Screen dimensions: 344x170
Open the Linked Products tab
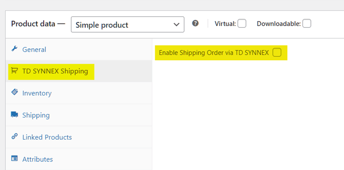tap(47, 137)
